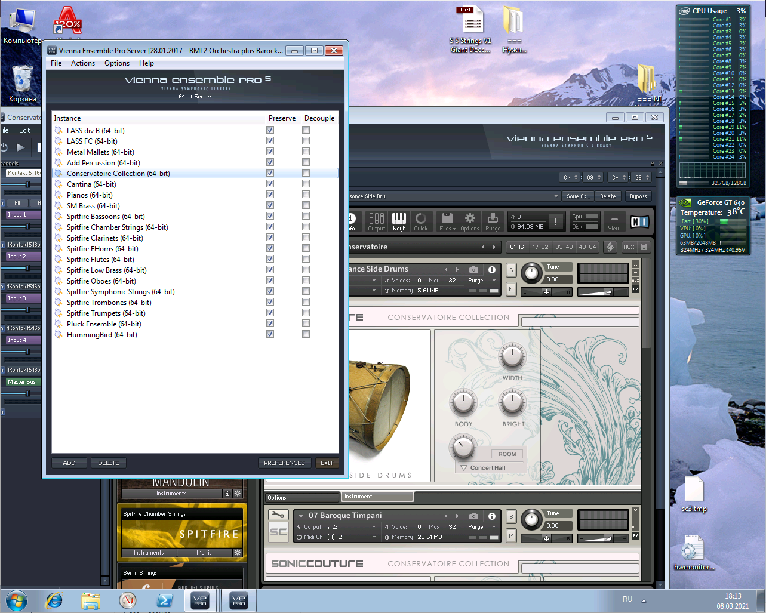Show the Side Drums info icon

492,270
